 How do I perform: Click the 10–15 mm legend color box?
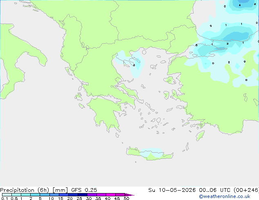pos(54,195)
